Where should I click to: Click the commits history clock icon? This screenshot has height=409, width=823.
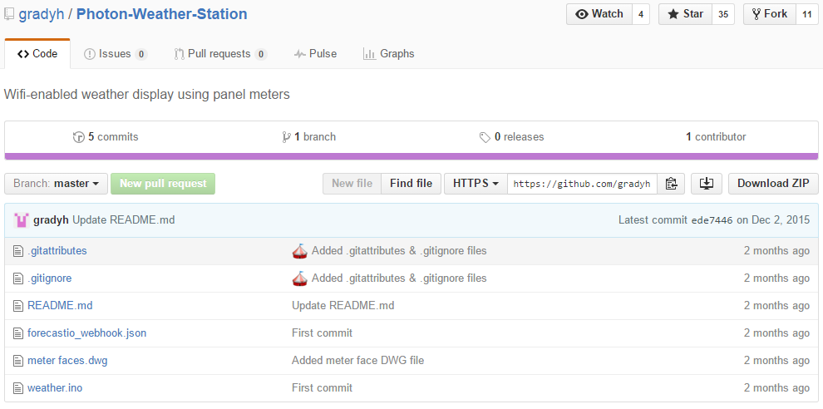click(x=78, y=137)
